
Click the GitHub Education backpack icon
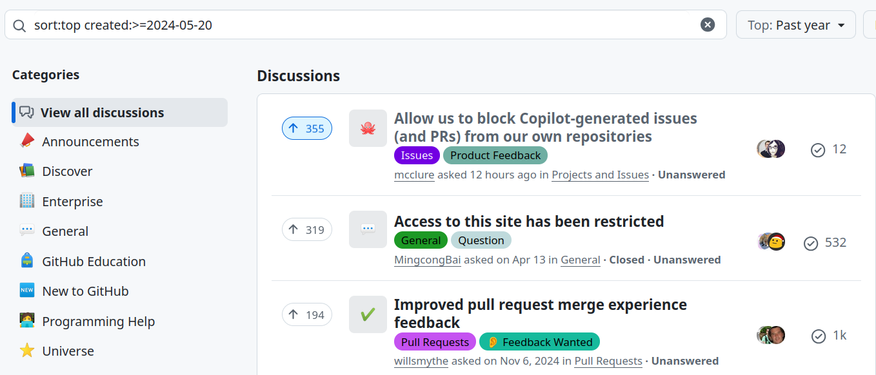[x=26, y=261]
